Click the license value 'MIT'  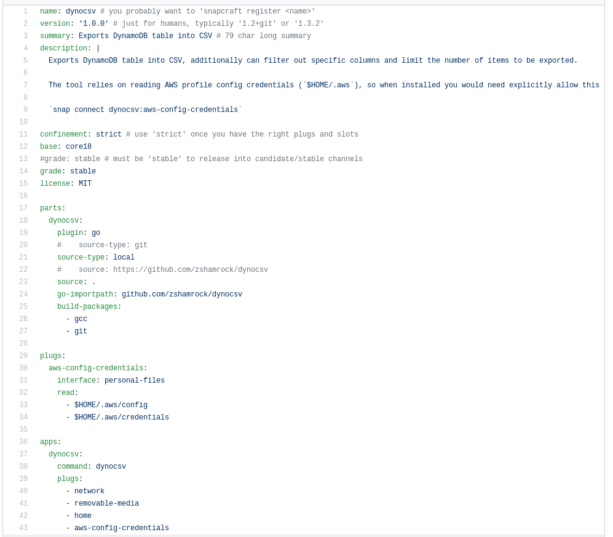coord(85,183)
